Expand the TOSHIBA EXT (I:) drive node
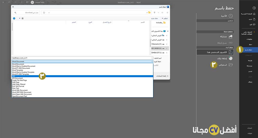 click(167, 53)
